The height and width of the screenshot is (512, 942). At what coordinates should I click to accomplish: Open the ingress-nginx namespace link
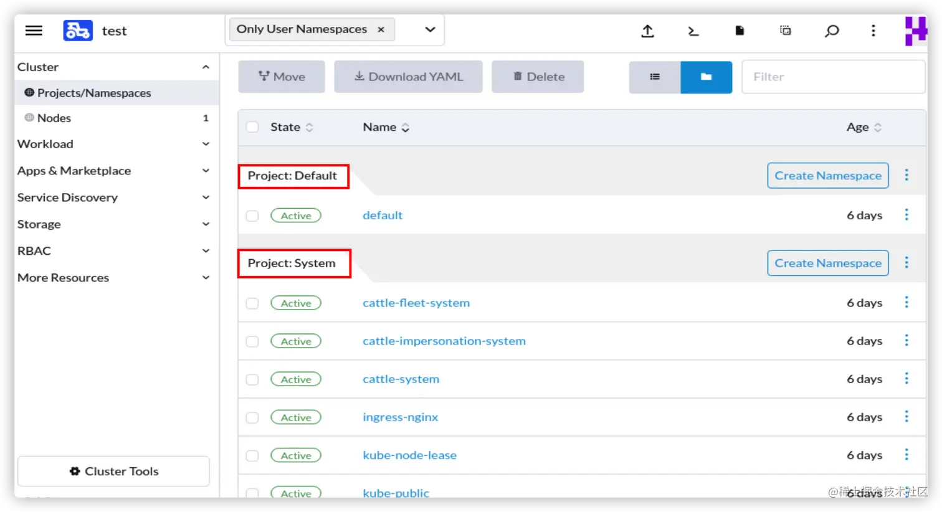click(401, 417)
